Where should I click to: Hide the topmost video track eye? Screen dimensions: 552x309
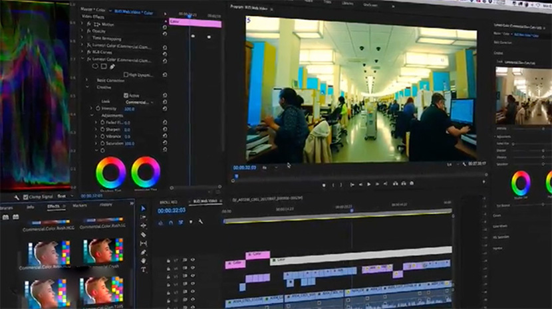pyautogui.click(x=193, y=260)
